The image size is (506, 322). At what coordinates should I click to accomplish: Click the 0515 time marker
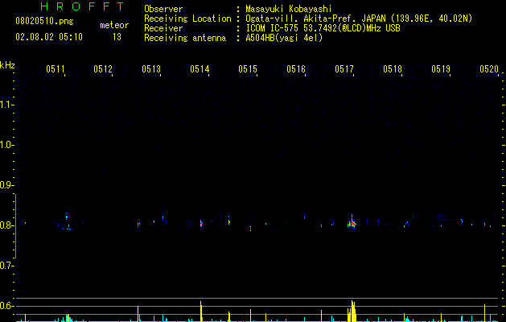coord(248,68)
